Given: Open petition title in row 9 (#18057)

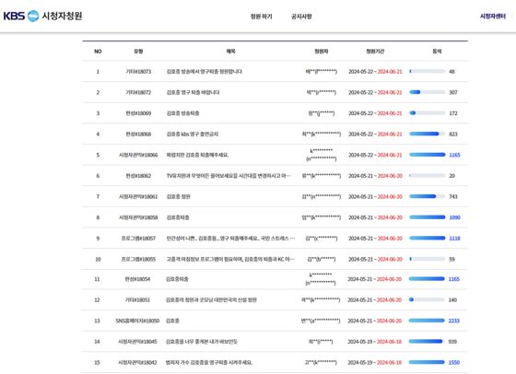Looking at the screenshot, I should tap(230, 239).
